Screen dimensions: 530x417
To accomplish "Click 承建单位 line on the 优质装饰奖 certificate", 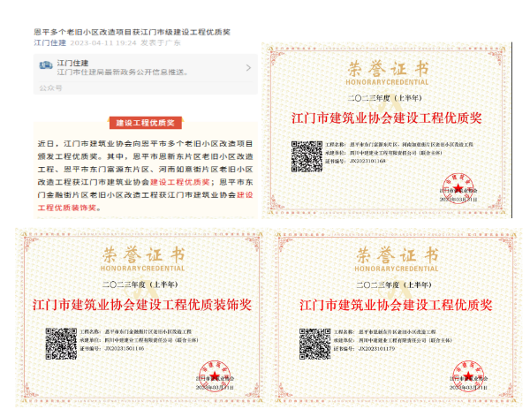I will pyautogui.click(x=139, y=340).
